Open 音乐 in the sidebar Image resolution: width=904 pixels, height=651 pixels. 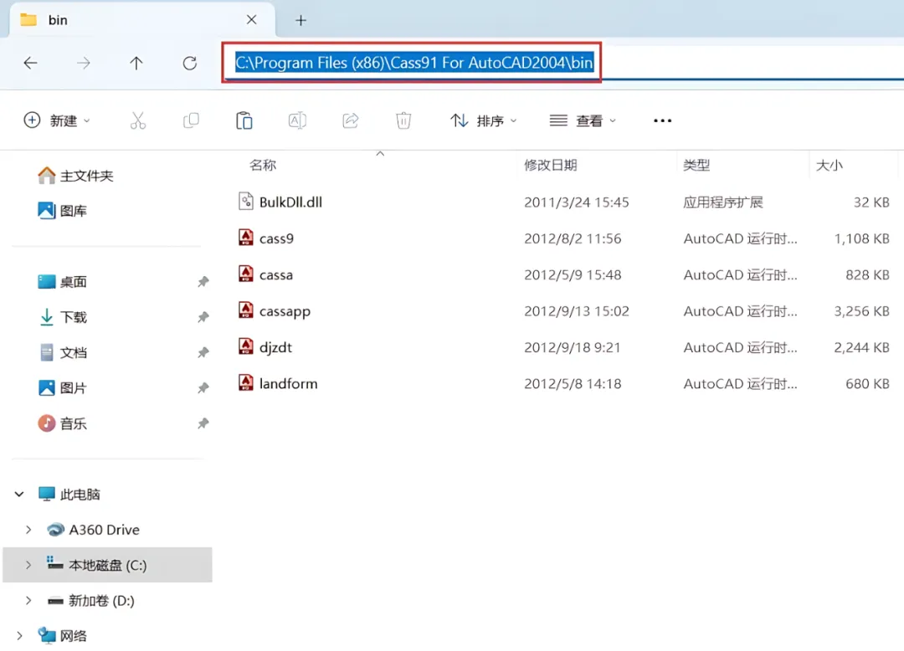[62, 424]
